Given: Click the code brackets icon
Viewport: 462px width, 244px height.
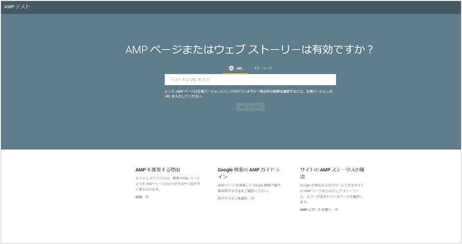Looking at the screenshot, I should (x=257, y=69).
